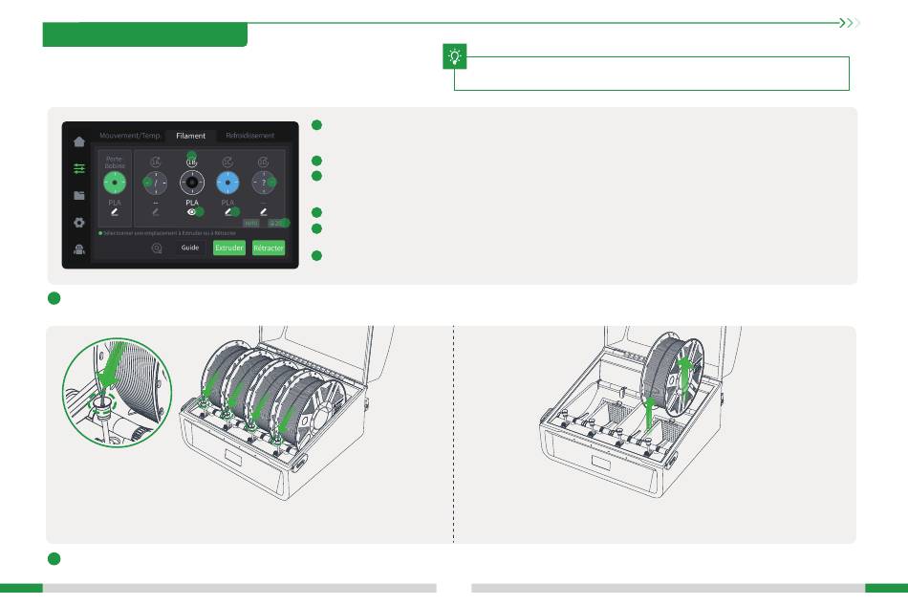908x605 pixels.
Task: Click the PLA label under Porte Bobine
Action: click(115, 203)
